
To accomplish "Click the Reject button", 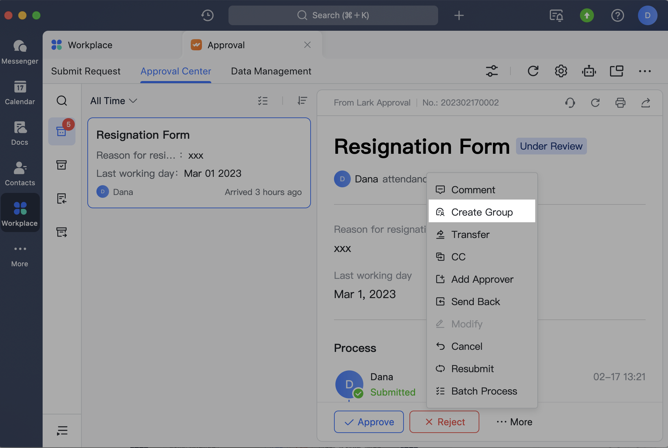I will (444, 422).
